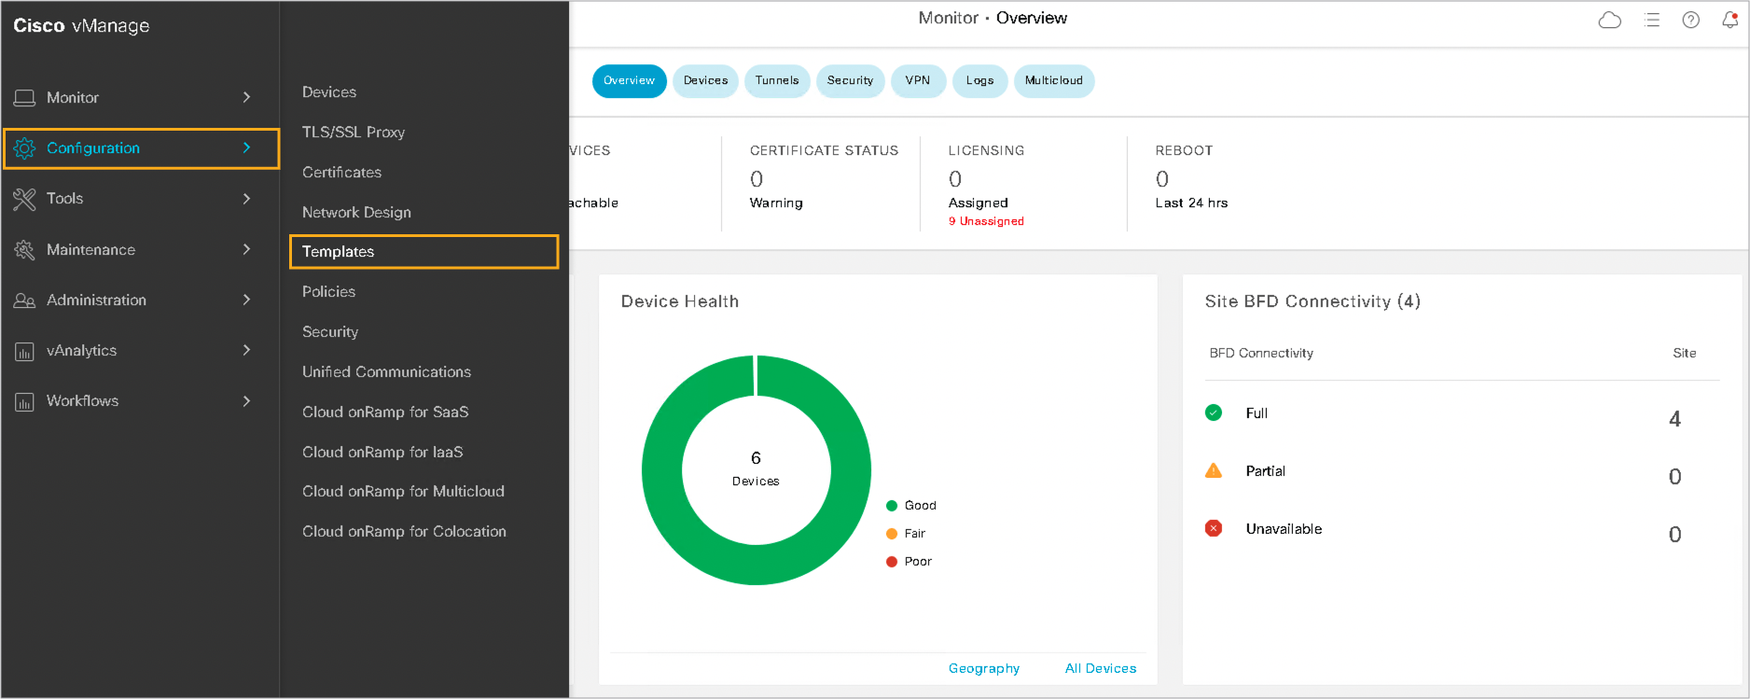Click the orange Fair legend dot
Screen dimensions: 1750x699
[x=892, y=534]
